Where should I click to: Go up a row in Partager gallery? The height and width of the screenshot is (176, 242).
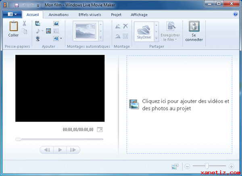[156, 25]
